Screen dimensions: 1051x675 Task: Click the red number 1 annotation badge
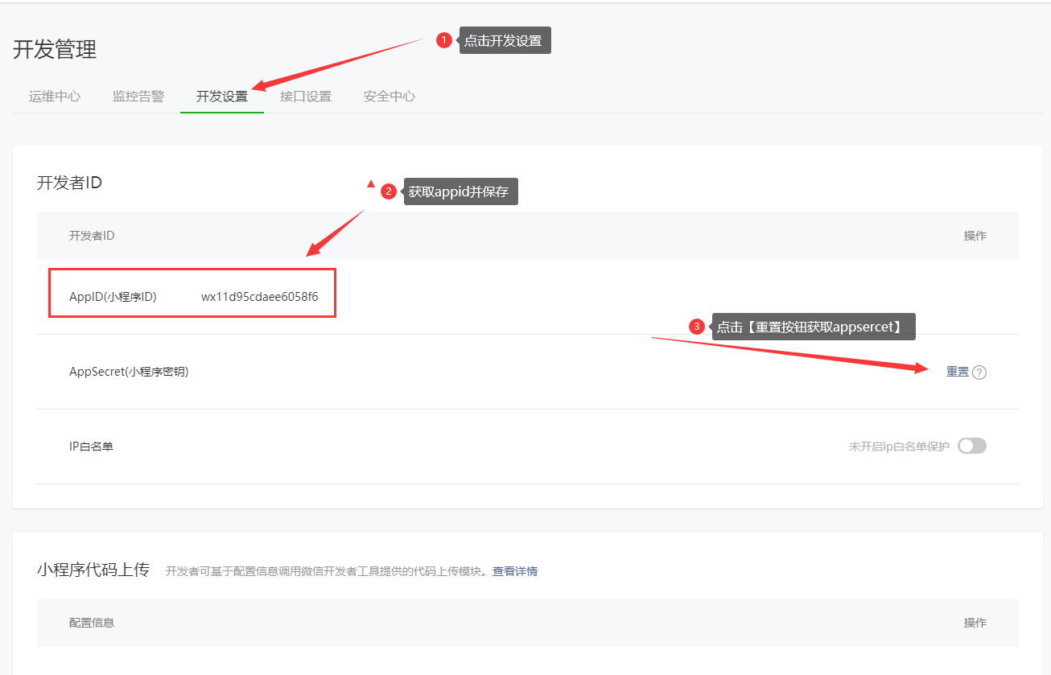[443, 41]
